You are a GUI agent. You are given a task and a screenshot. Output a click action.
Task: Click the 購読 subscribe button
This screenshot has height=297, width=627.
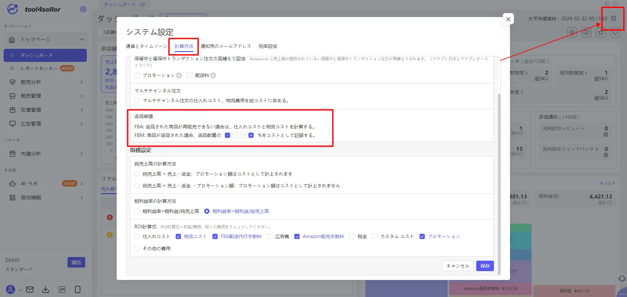click(x=76, y=262)
